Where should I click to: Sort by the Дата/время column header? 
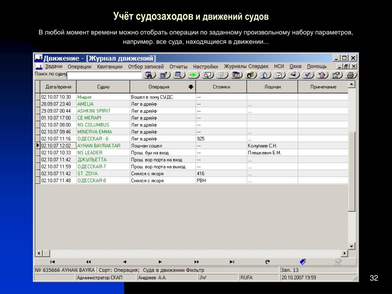tap(58, 87)
